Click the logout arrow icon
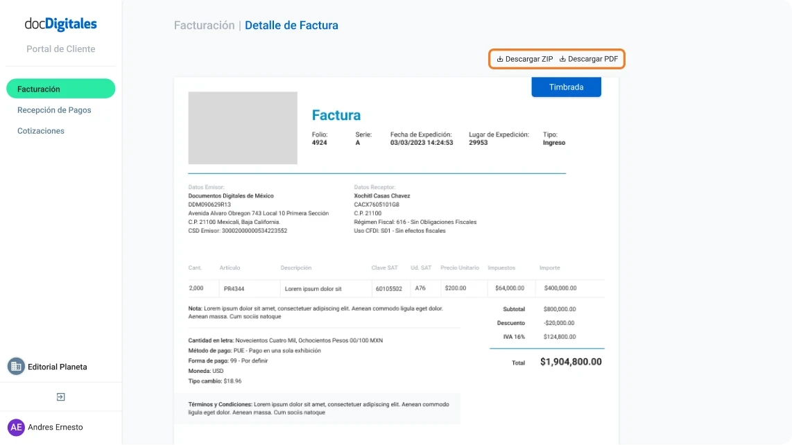Image resolution: width=792 pixels, height=445 pixels. click(60, 396)
